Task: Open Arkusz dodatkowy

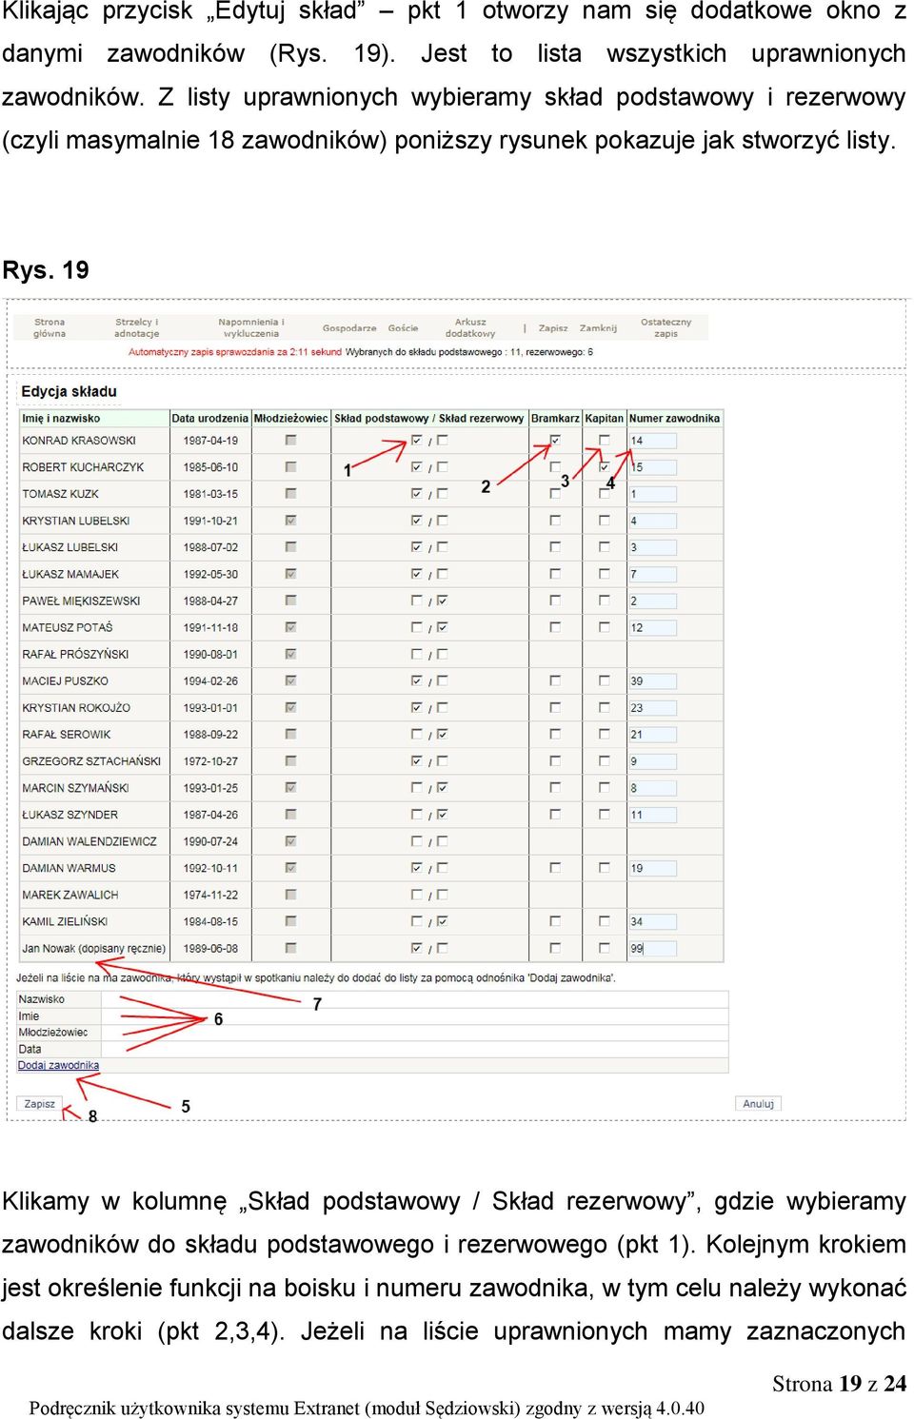Action: [x=470, y=327]
